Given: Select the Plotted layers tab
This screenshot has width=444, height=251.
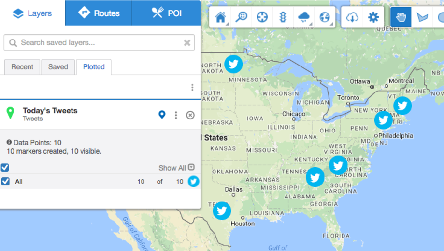Looking at the screenshot, I should 94,67.
